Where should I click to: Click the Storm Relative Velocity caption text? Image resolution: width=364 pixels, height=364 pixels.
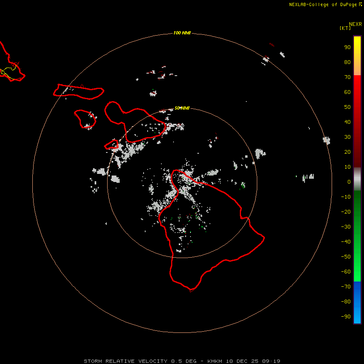tap(182, 361)
